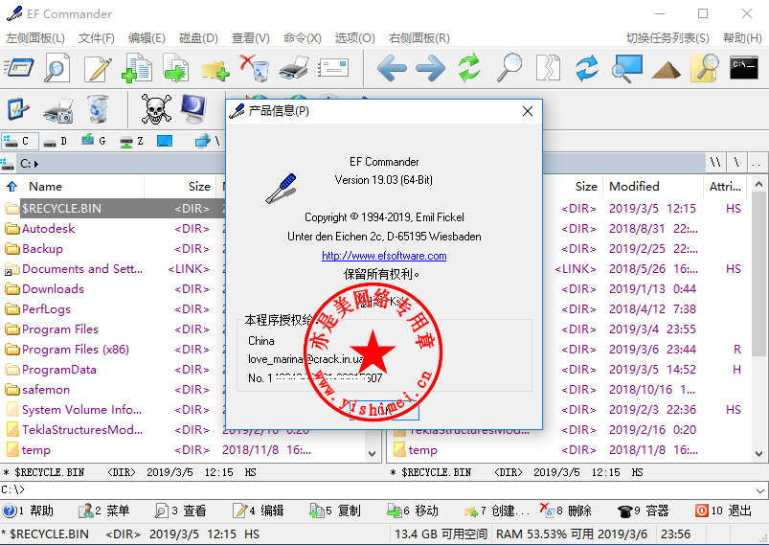This screenshot has height=545, width=769.
Task: Click the delete to recycle bin icon
Action: click(x=255, y=68)
